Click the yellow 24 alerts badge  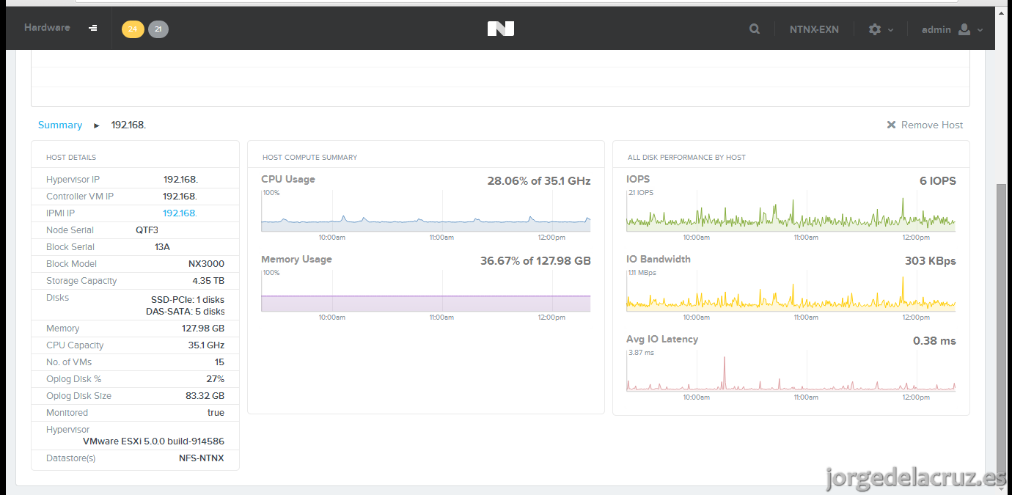click(x=133, y=29)
